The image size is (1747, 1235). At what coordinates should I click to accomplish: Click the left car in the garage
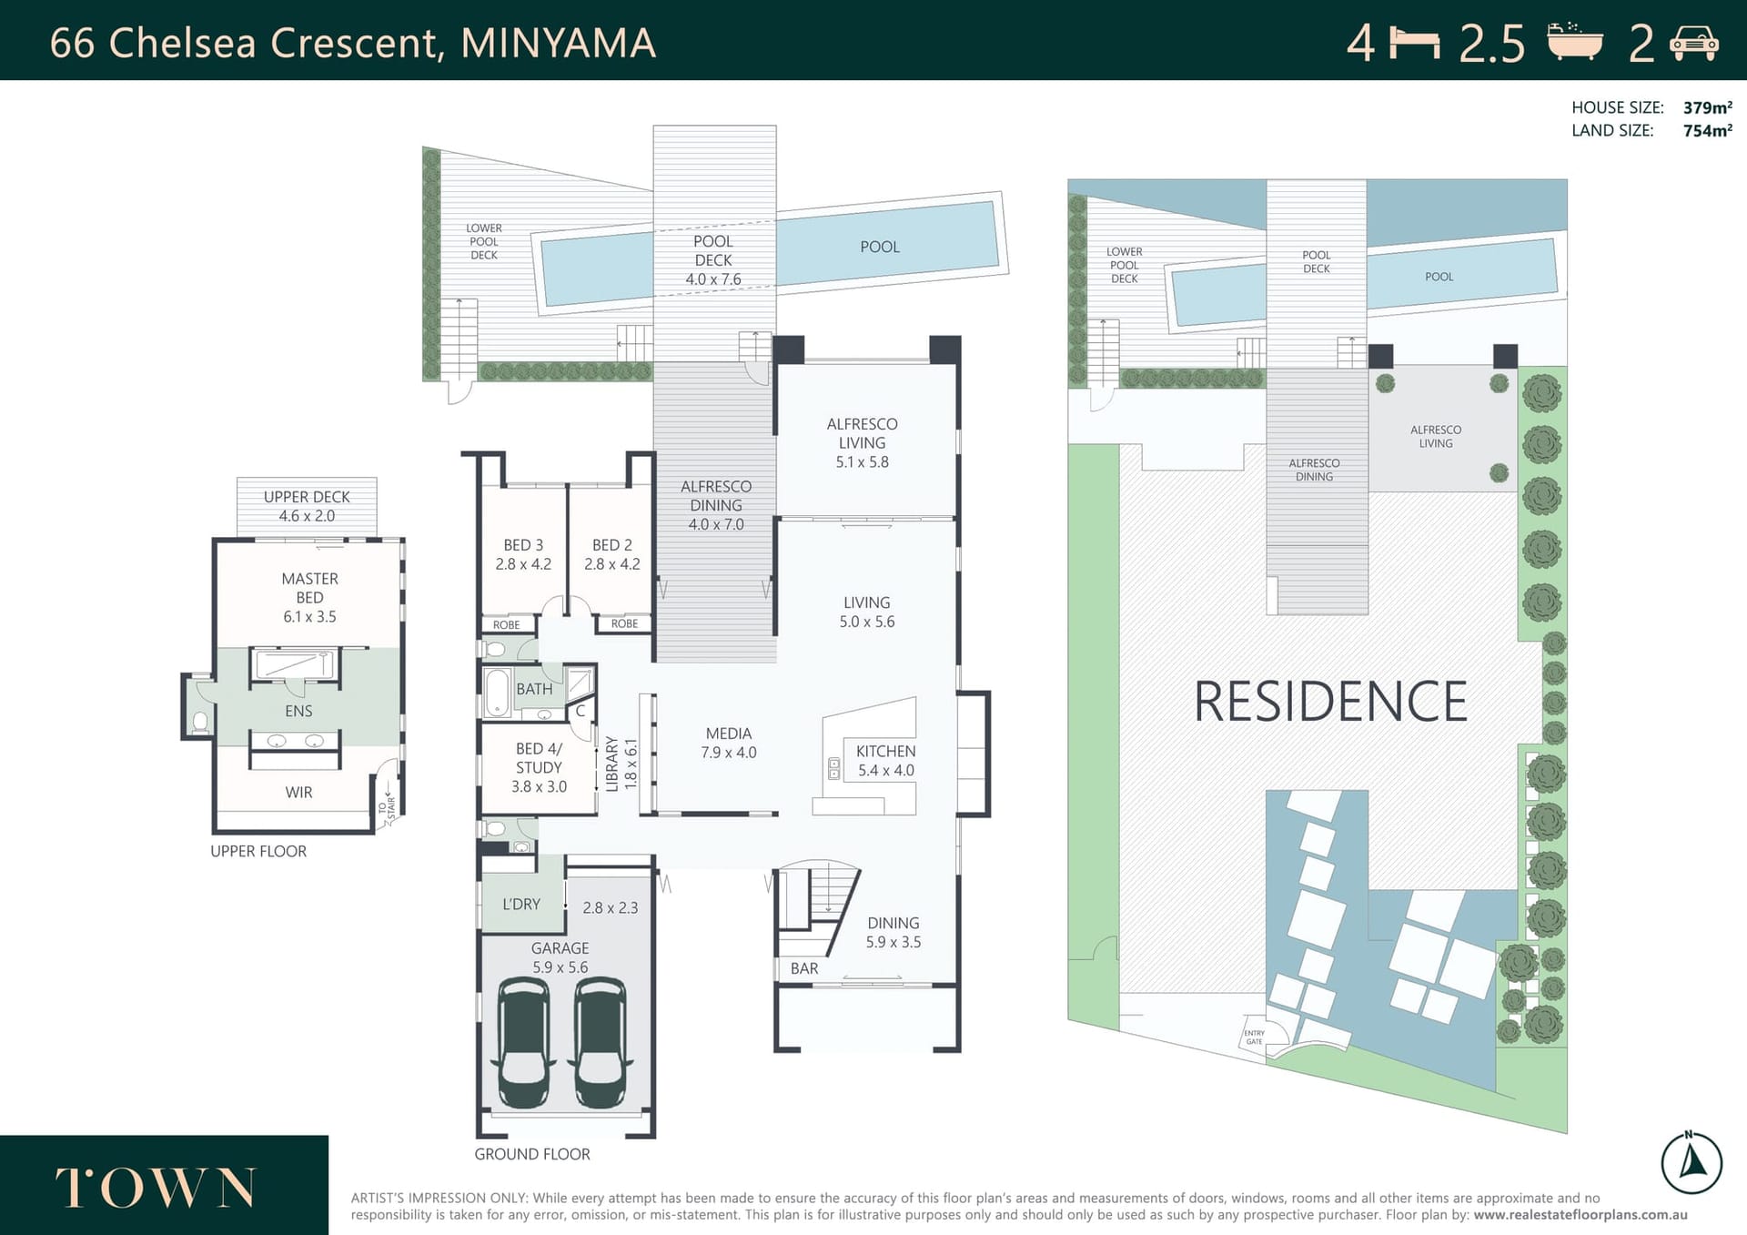523,1043
